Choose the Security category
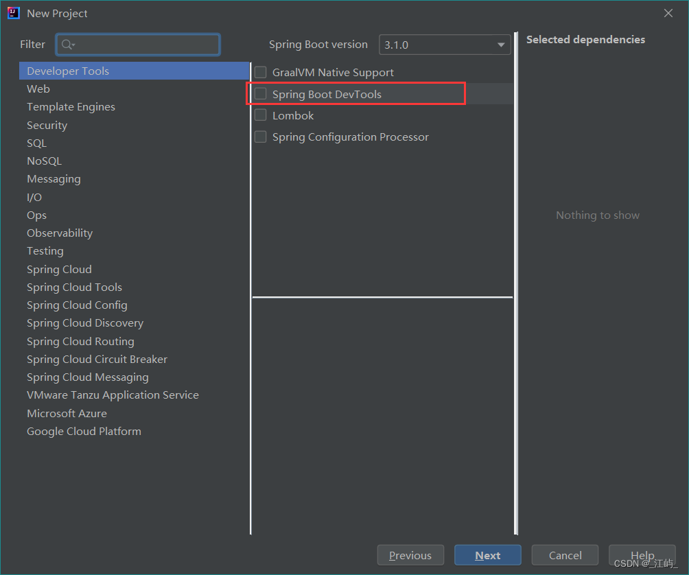The width and height of the screenshot is (689, 575). point(134,125)
